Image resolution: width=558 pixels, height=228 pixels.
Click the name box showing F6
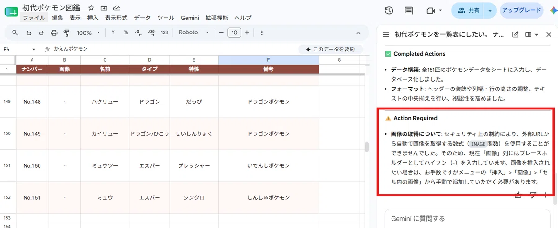17,49
